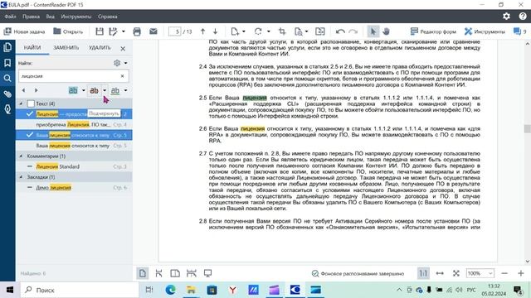
Task: Open a file with Открыть button
Action: (x=68, y=31)
